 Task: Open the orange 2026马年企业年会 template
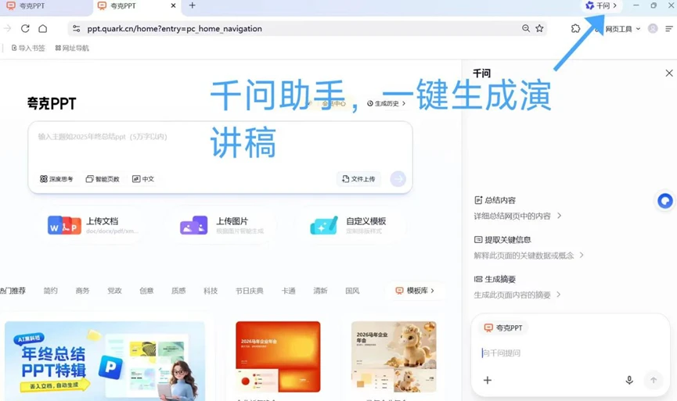tap(278, 356)
